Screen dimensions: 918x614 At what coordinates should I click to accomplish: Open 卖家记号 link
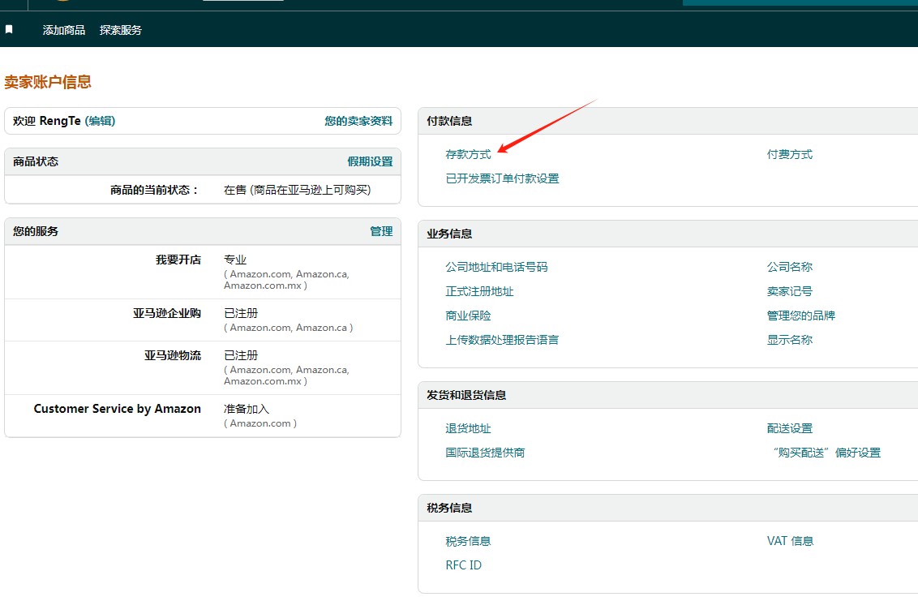[789, 291]
